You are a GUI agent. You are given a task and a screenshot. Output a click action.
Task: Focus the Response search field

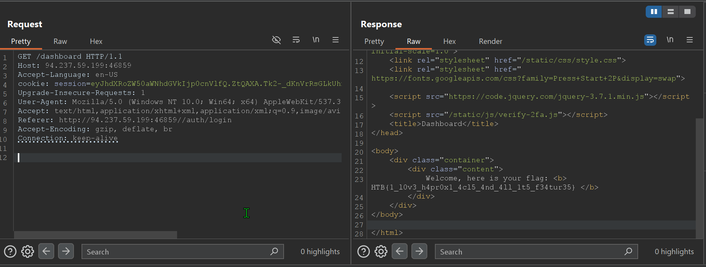(537, 251)
